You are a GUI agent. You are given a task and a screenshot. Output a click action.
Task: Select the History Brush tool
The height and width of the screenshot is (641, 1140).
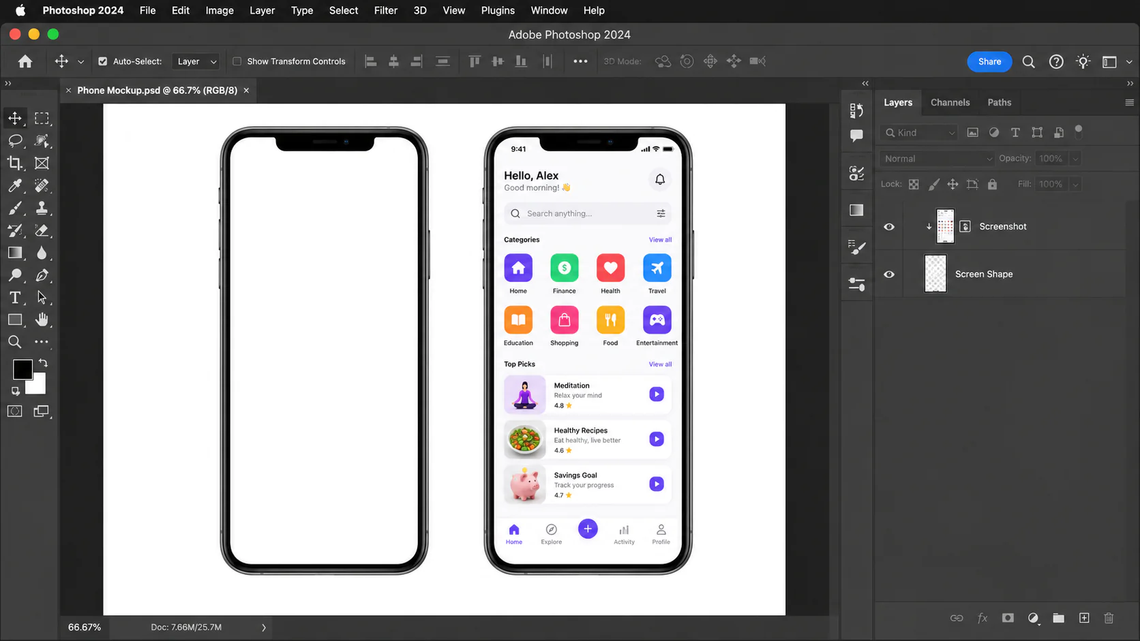[15, 230]
